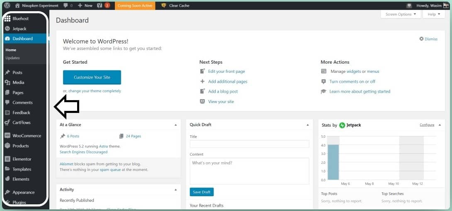452x211 pixels.
Task: Click the Products box icon in sidebar
Action: click(7, 146)
